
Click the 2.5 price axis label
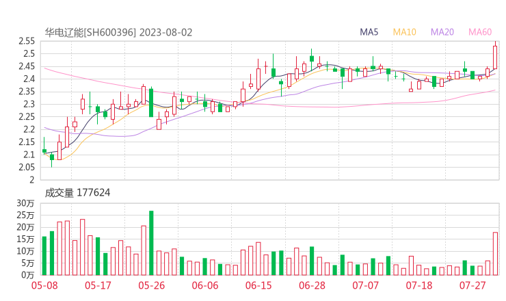(x=29, y=53)
